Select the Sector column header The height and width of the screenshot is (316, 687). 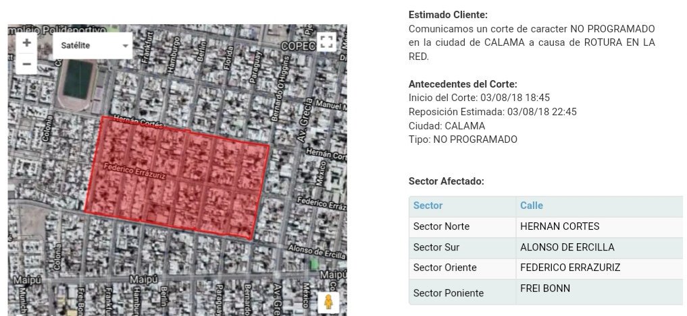[x=462, y=206]
